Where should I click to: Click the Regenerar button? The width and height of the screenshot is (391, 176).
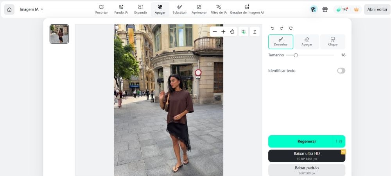(307, 141)
